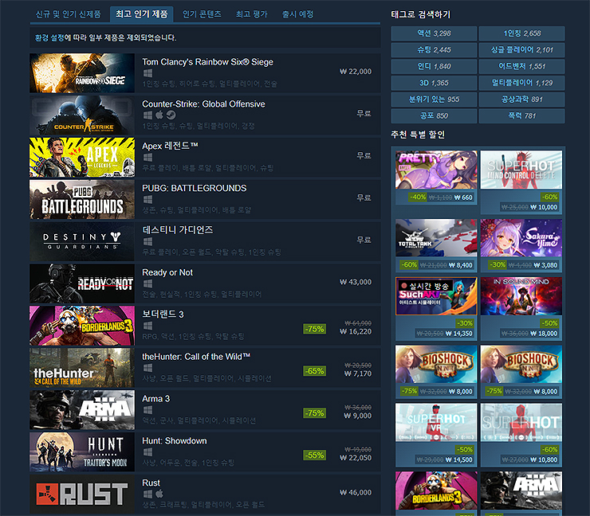Viewport: 590px width, 516px height.
Task: Click the Windows icon under 데스티니 가디언즈
Action: (x=147, y=241)
